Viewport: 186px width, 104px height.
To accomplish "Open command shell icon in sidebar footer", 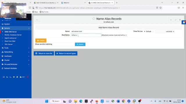I will pyautogui.click(x=10, y=77).
